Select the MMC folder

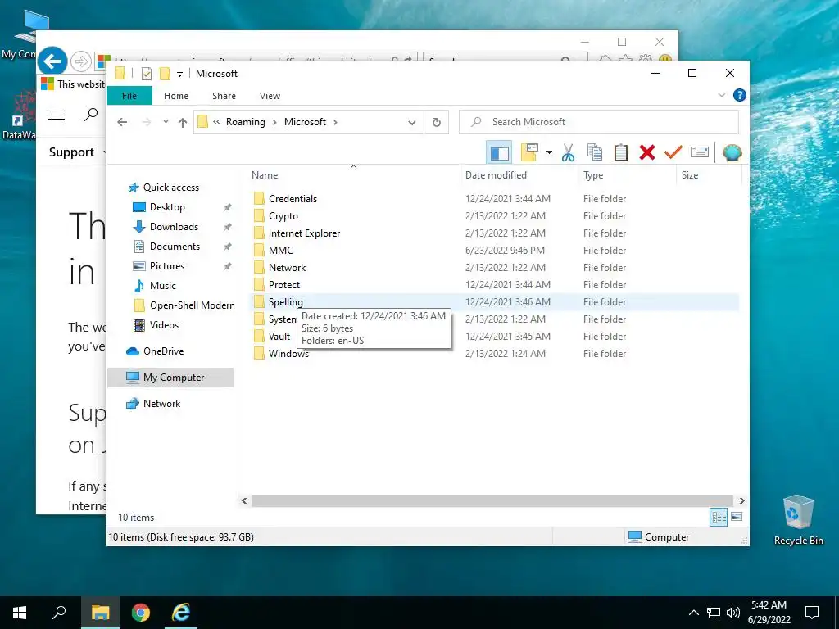[280, 251]
